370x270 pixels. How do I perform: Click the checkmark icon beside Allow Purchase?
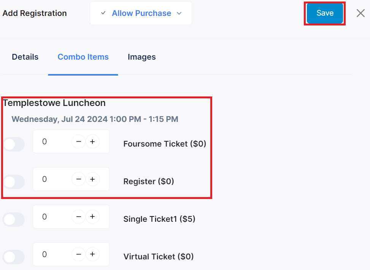pyautogui.click(x=103, y=13)
